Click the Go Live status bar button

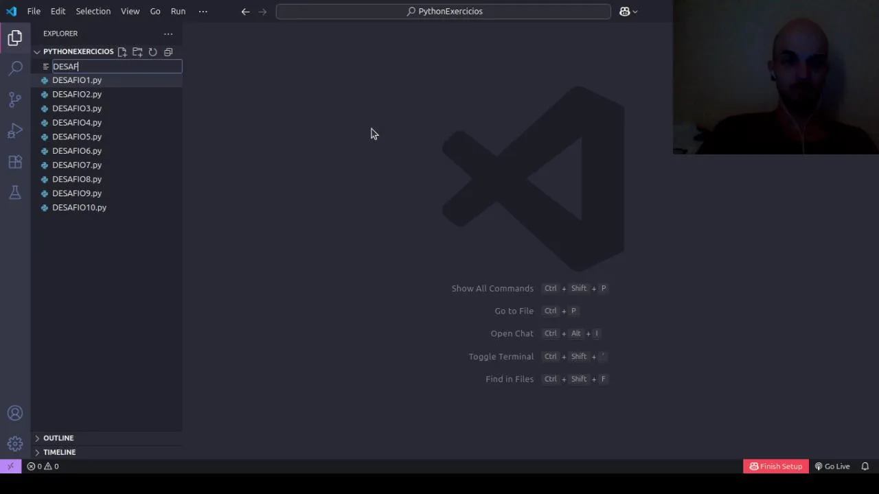coord(832,466)
